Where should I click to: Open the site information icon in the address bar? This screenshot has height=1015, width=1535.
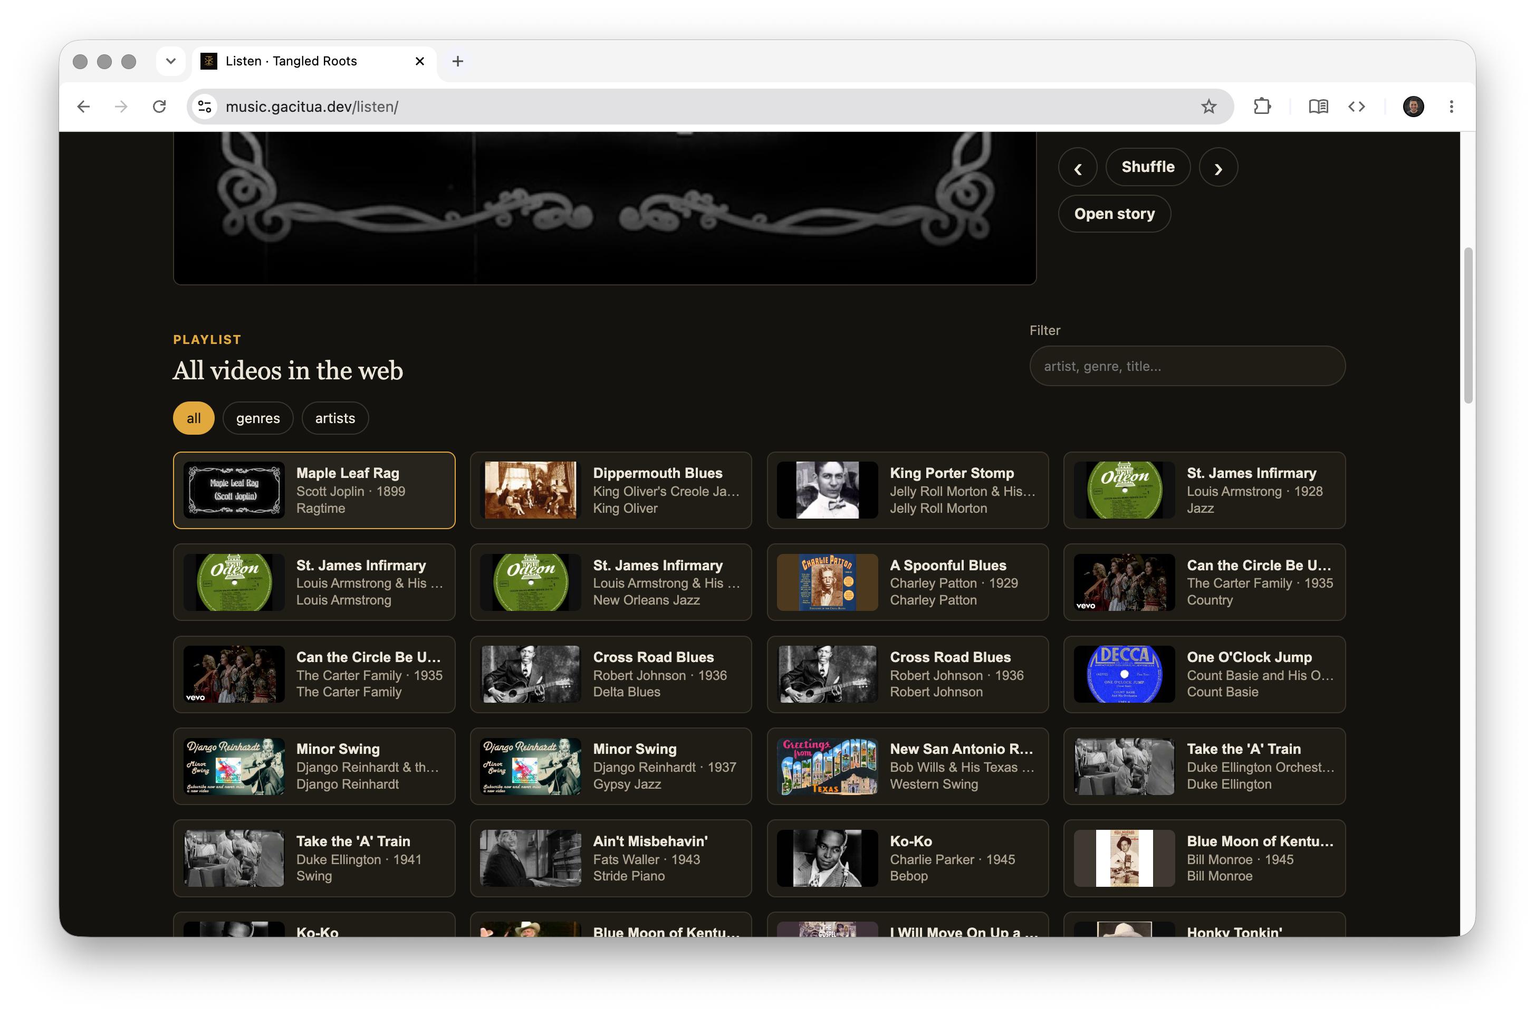(x=205, y=106)
